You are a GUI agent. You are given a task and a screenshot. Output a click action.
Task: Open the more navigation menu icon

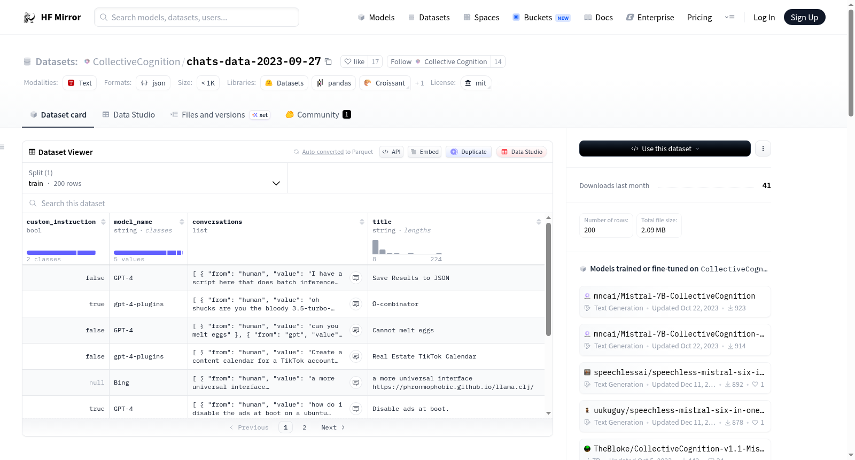[x=729, y=18]
